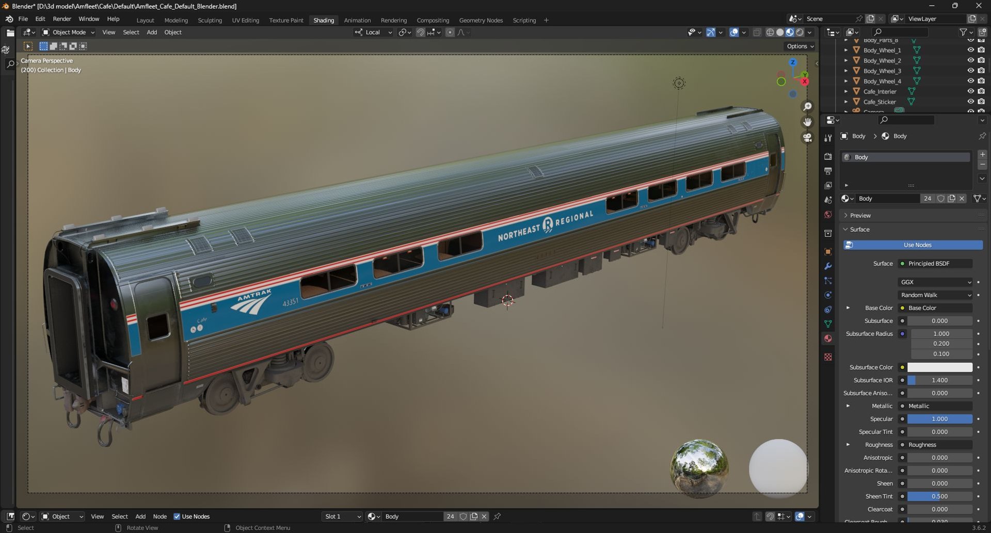Hide Body_Wheel_3 in viewport

click(x=970, y=71)
